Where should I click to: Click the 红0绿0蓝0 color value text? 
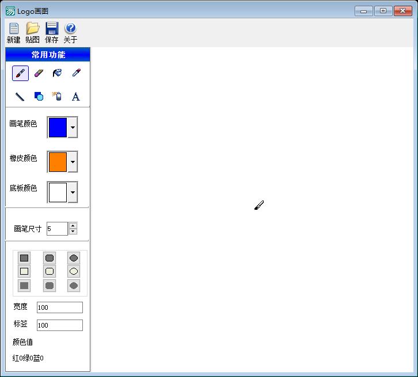[28, 358]
